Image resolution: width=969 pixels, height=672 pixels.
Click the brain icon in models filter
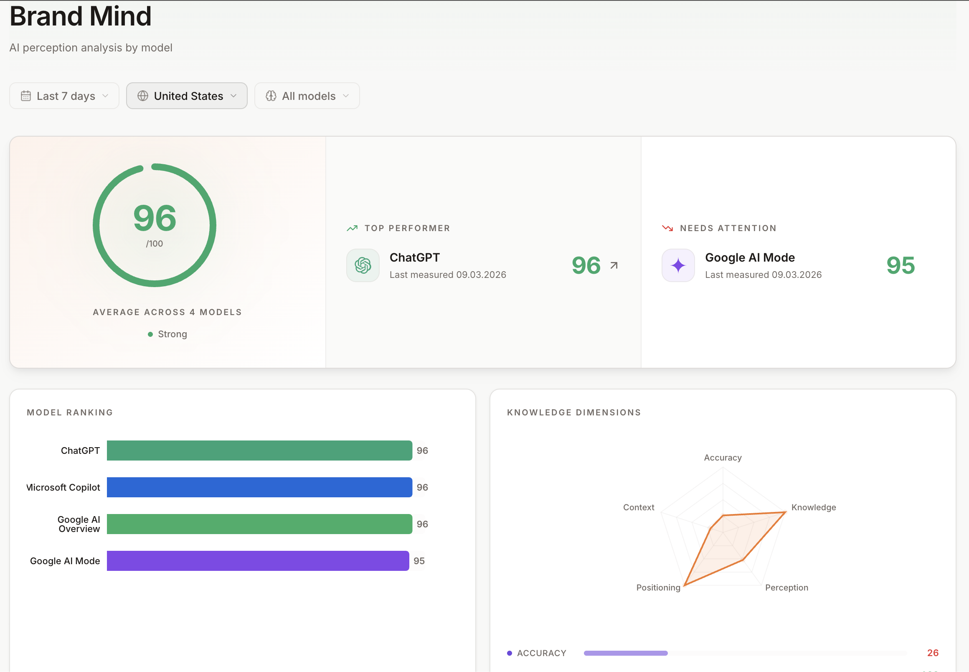271,96
